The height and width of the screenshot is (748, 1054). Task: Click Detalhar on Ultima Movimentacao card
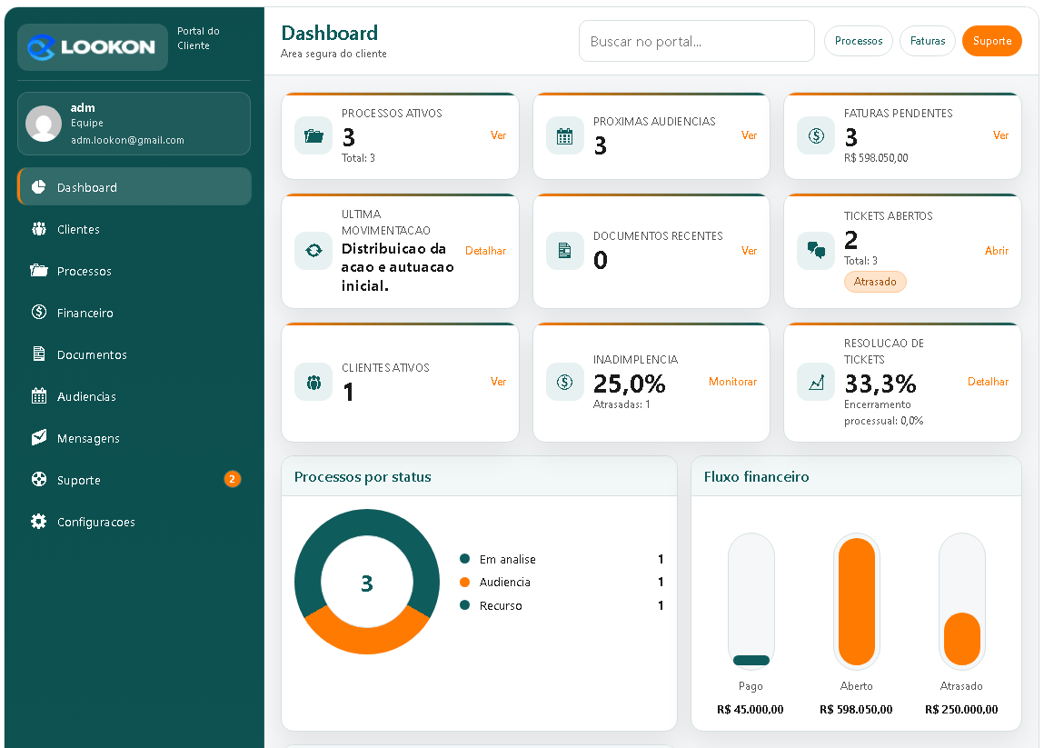(x=485, y=251)
